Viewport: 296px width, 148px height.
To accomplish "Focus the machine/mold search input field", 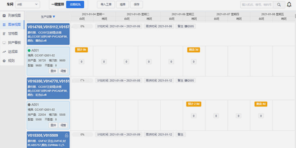I will tap(257, 5).
